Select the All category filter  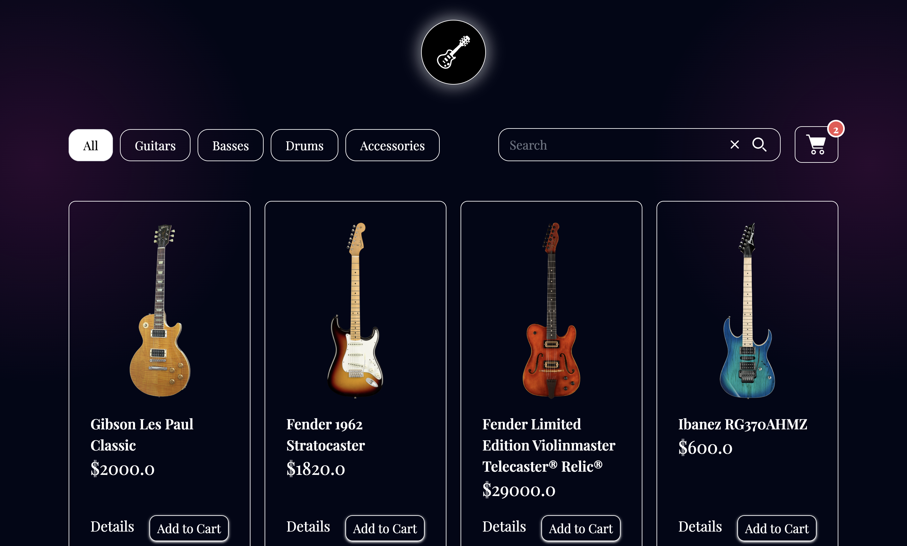[90, 145]
